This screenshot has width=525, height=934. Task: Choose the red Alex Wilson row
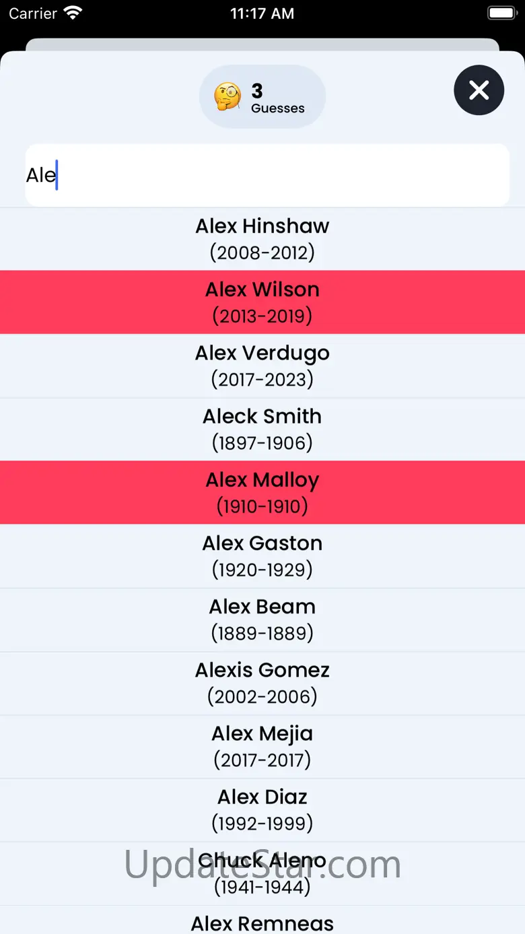(262, 302)
